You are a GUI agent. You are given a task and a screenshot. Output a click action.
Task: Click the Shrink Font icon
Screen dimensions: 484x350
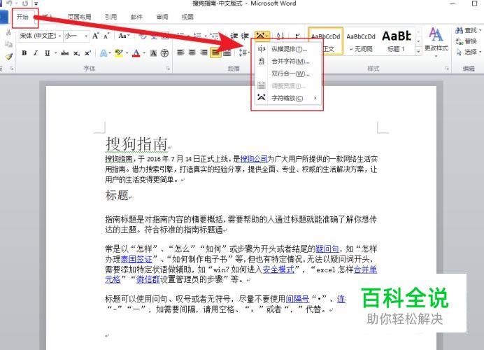coord(106,36)
